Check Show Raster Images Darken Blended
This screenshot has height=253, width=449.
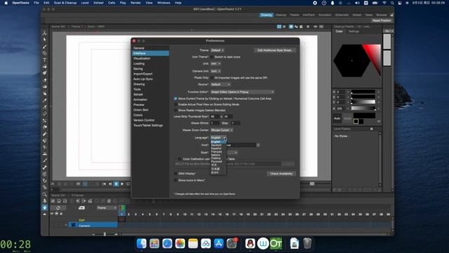pyautogui.click(x=175, y=110)
